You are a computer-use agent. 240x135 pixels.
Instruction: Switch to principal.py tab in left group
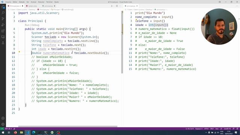click(x=48, y=6)
